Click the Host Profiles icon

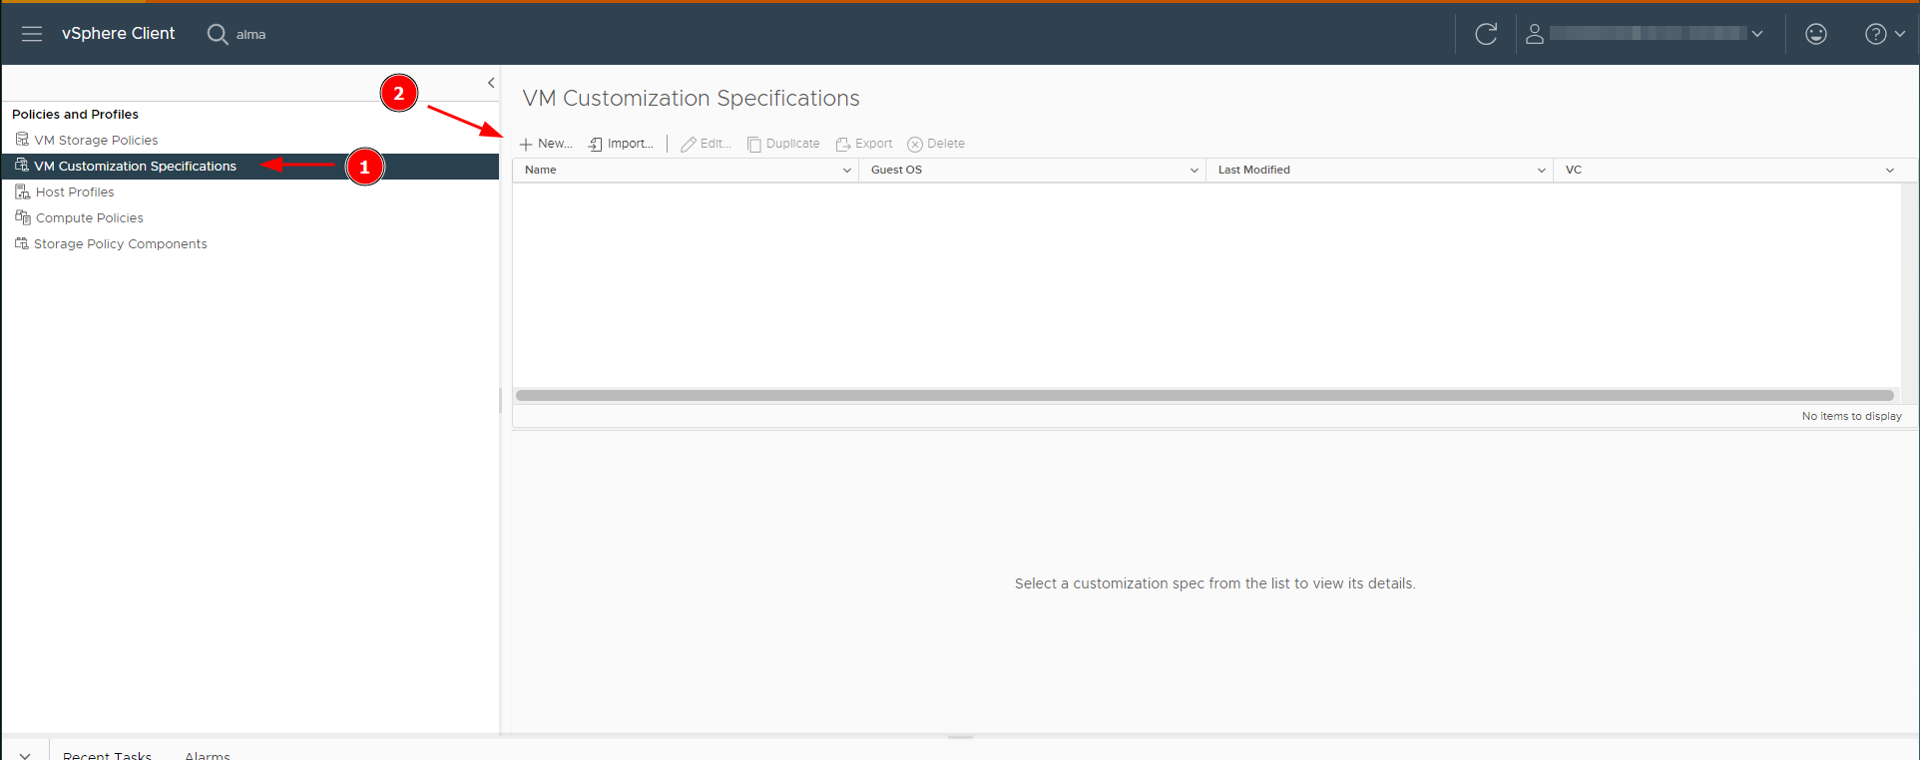click(22, 191)
